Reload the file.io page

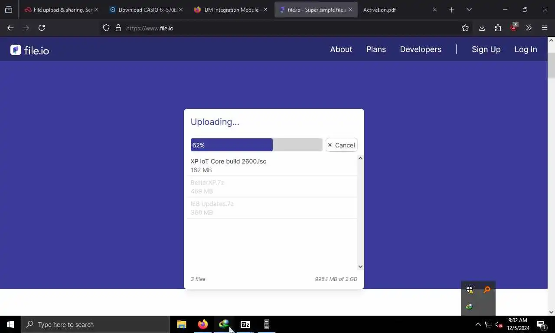tap(42, 28)
